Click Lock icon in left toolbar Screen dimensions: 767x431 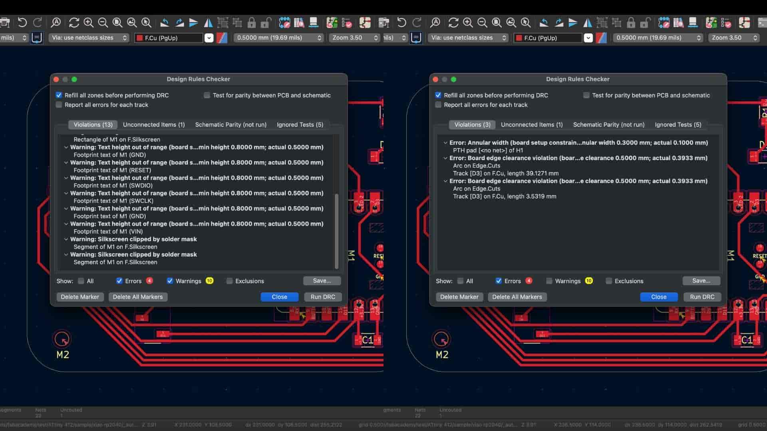251,22
